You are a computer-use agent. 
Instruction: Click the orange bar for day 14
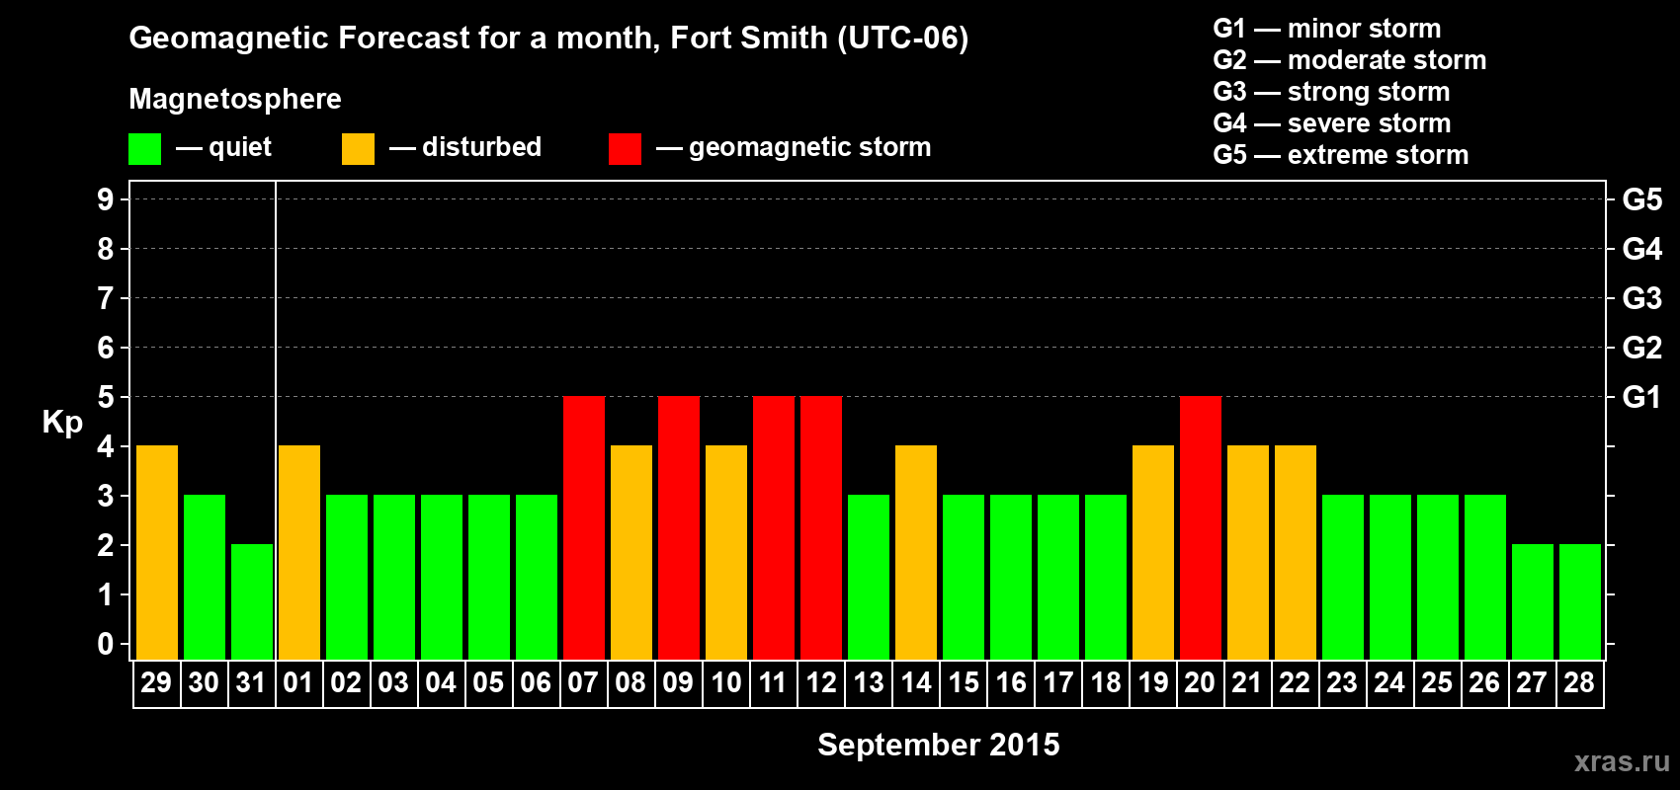point(916,553)
